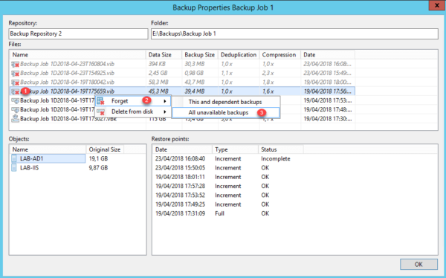Sort objects by the Name column
Image resolution: width=446 pixels, height=278 pixels.
tap(48, 149)
